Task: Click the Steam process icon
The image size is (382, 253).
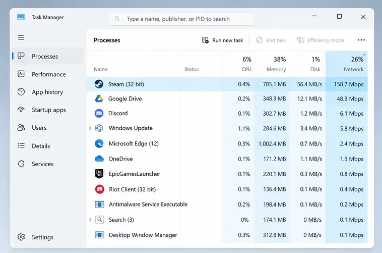Action: click(x=99, y=84)
